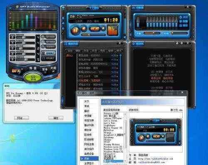This screenshot has height=165, width=208.
Task: Pause playback in the main player window
Action: [x=75, y=30]
